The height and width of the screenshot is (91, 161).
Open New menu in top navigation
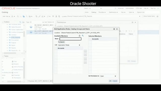[x=123, y=12]
